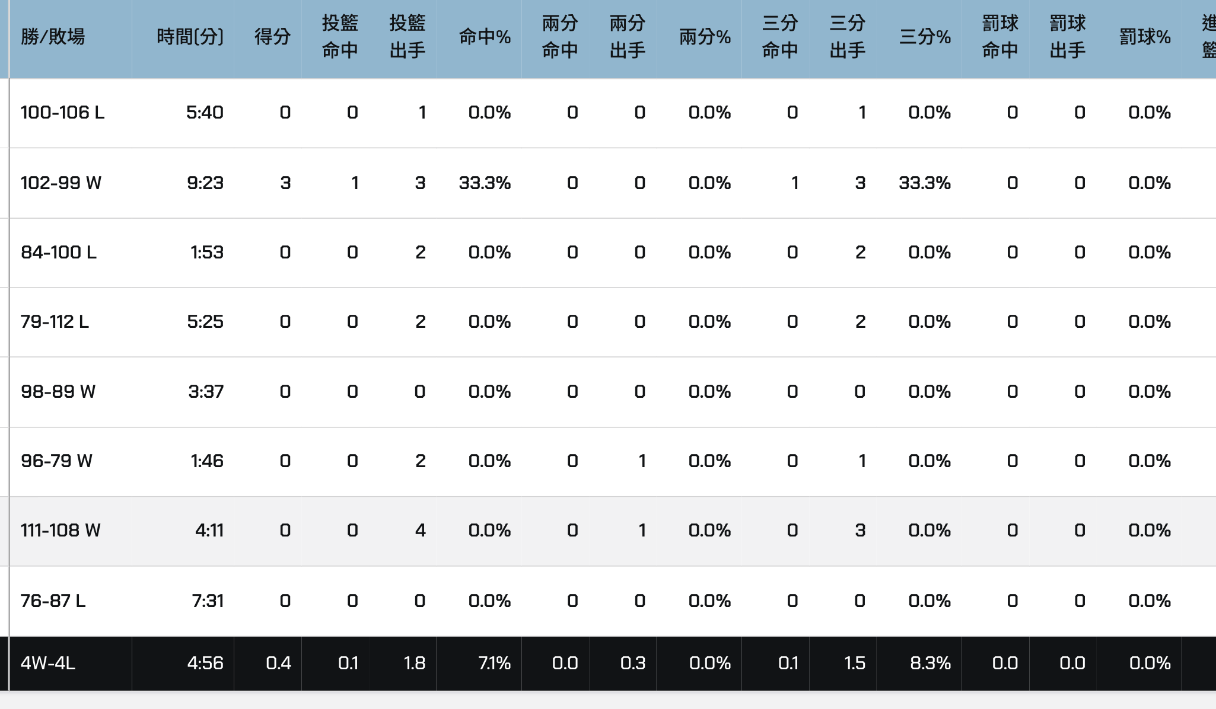Click the 罰球% column header

click(1145, 37)
